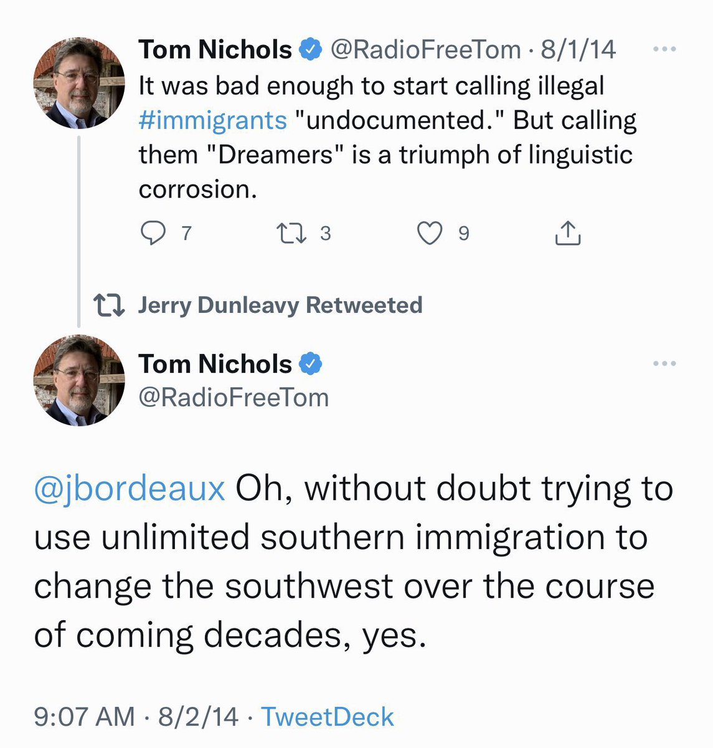Click the 9:07 AM · 8/2/14 timestamp
The width and height of the screenshot is (713, 748).
pyautogui.click(x=136, y=717)
